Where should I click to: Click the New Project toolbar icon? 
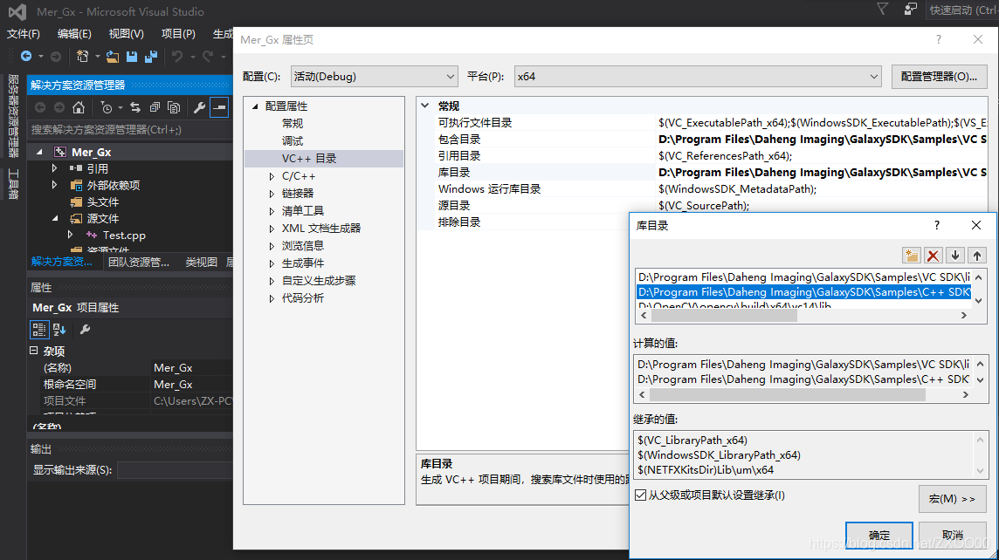click(82, 56)
